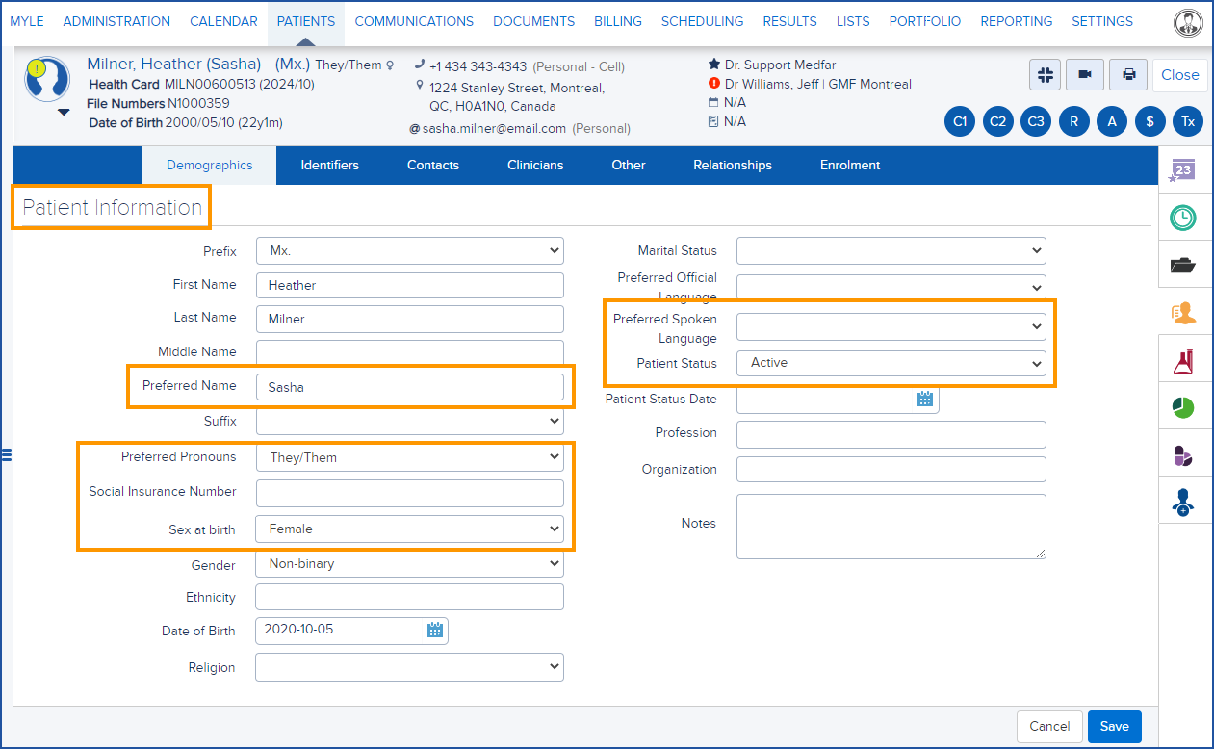Open the Preferred Pronouns dropdown
Viewport: 1214px width, 749px height.
click(409, 456)
